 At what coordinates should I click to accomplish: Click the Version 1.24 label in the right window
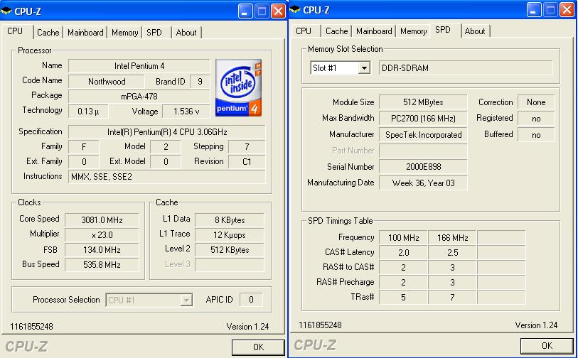tap(536, 325)
